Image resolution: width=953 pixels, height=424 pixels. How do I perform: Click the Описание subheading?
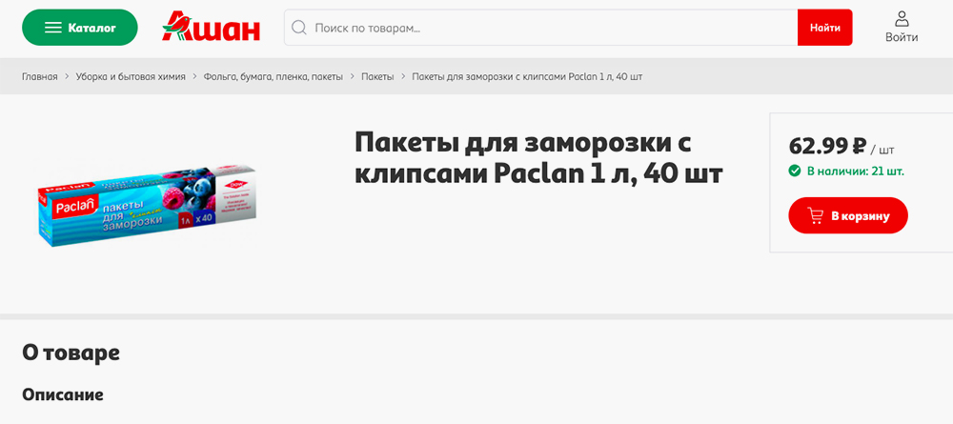coord(63,394)
